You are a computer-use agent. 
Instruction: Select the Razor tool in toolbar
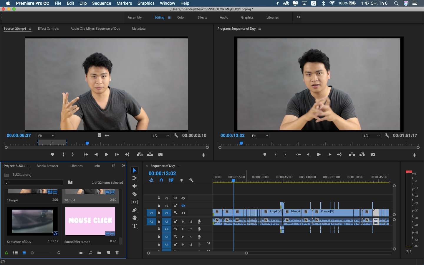135,194
